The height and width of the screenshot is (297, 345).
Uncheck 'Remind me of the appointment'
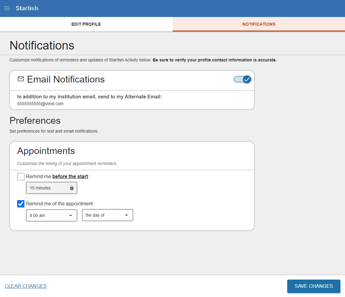pos(20,204)
